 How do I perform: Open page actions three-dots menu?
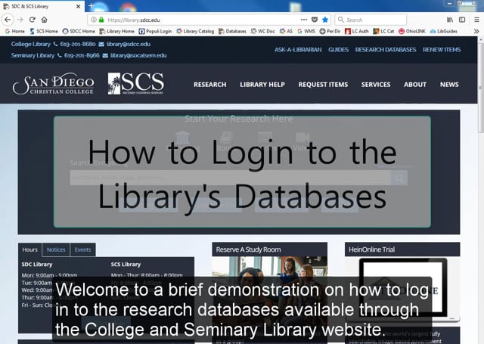pos(304,20)
